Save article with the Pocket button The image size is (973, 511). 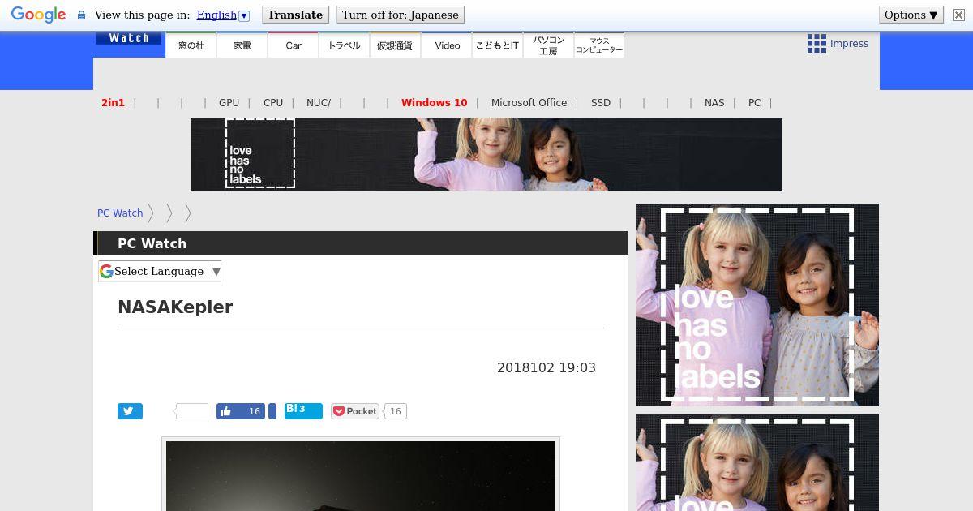click(355, 411)
